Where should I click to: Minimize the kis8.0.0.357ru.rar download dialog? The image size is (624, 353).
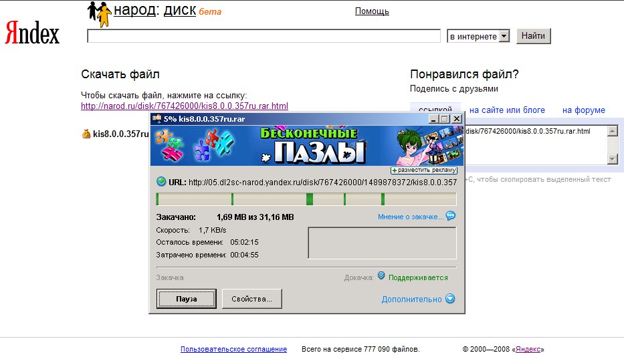tap(433, 118)
